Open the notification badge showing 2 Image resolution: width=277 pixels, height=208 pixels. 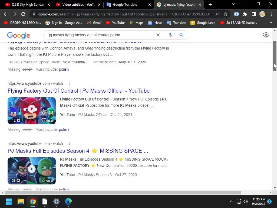click(x=269, y=201)
